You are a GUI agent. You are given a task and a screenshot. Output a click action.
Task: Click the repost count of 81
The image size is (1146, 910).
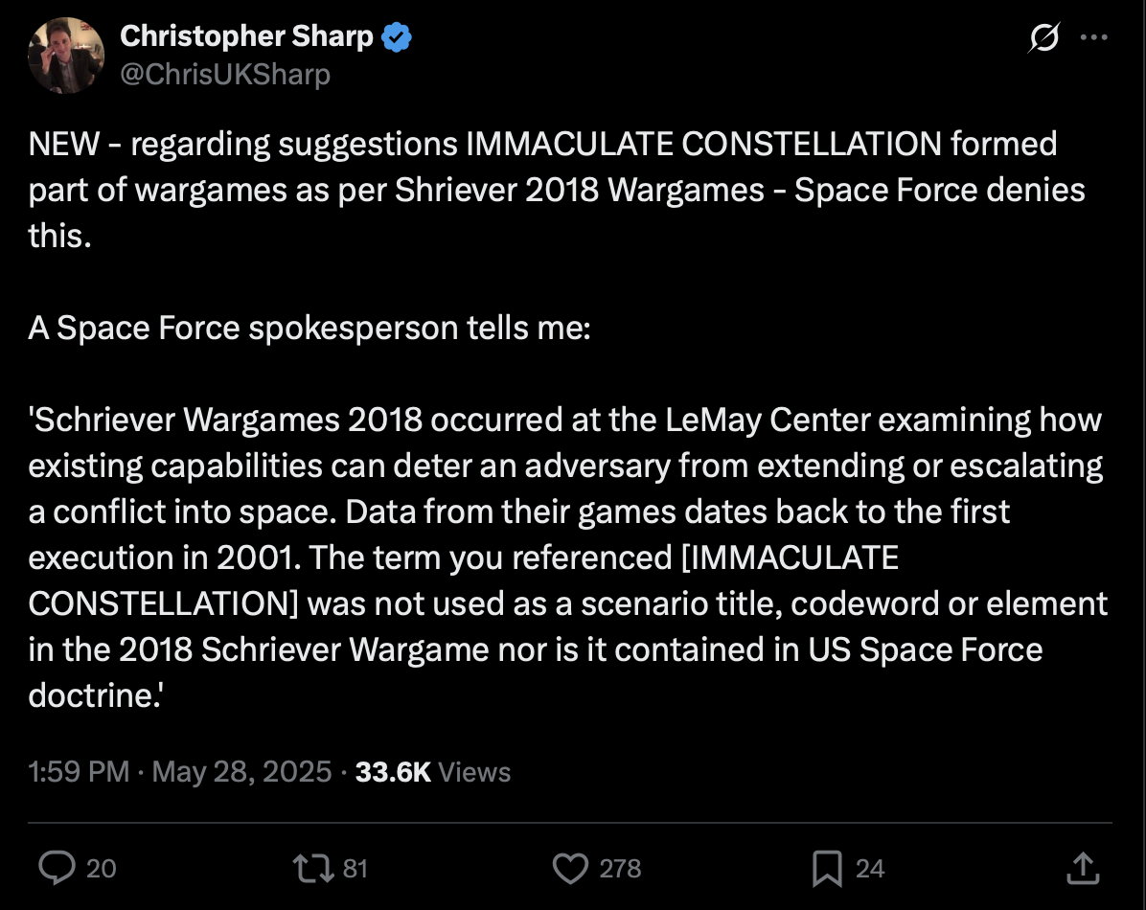(x=355, y=869)
